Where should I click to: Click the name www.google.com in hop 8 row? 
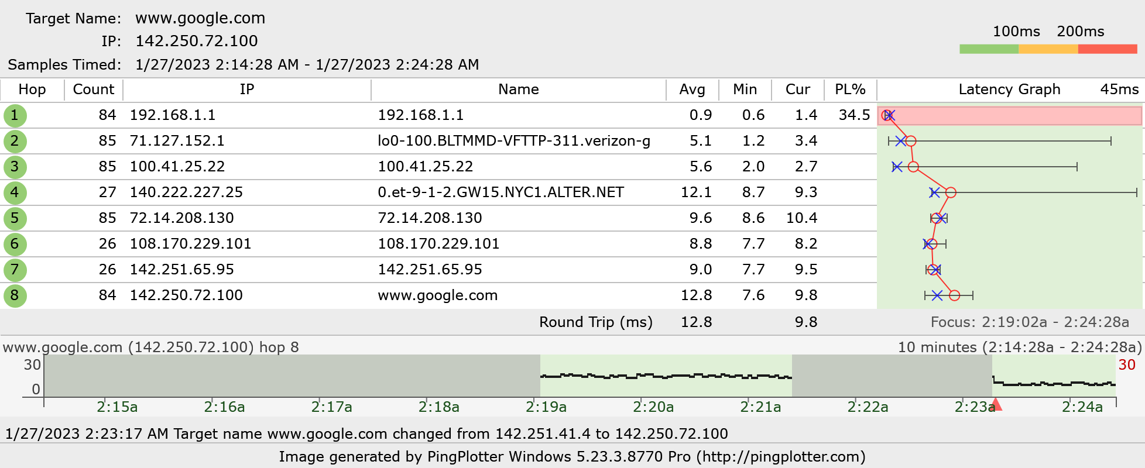[438, 295]
